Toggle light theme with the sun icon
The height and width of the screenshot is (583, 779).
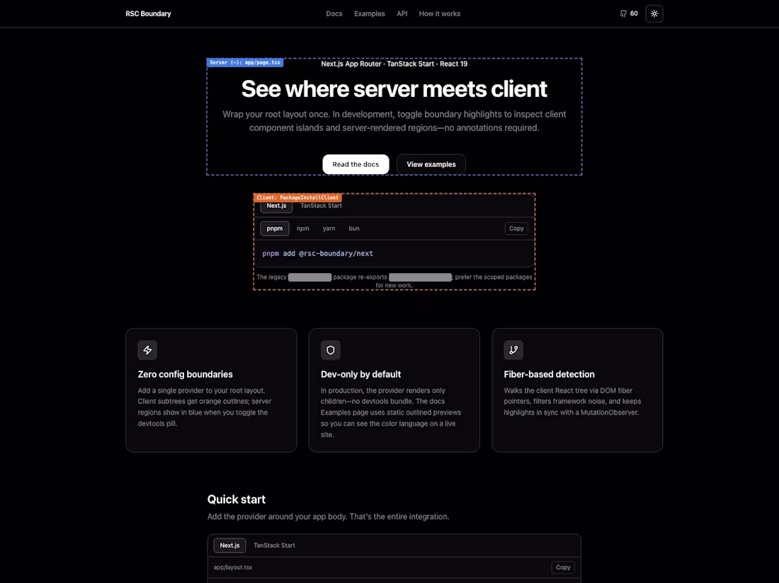click(654, 13)
